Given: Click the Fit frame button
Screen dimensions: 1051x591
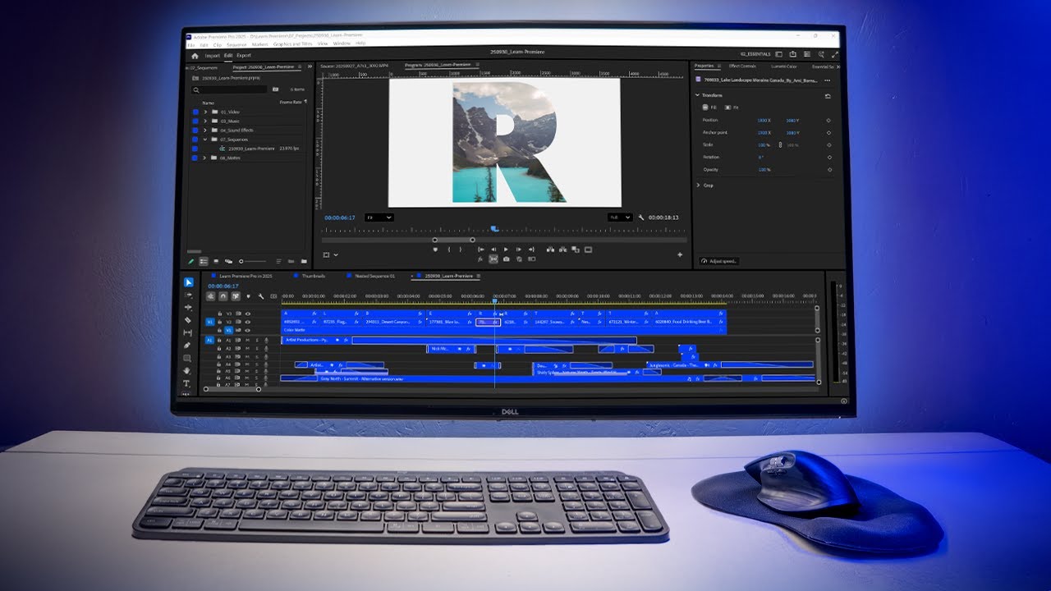Looking at the screenshot, I should 730,108.
